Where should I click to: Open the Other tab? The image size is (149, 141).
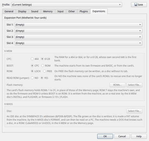[72, 11]
